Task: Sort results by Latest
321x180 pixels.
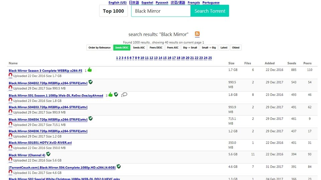Action: (224, 48)
